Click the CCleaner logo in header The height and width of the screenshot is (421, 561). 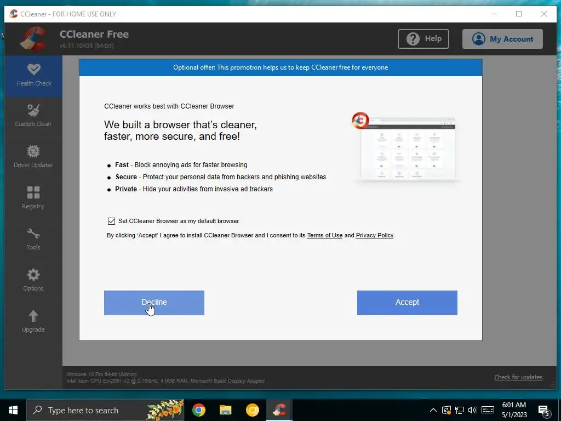coord(33,39)
